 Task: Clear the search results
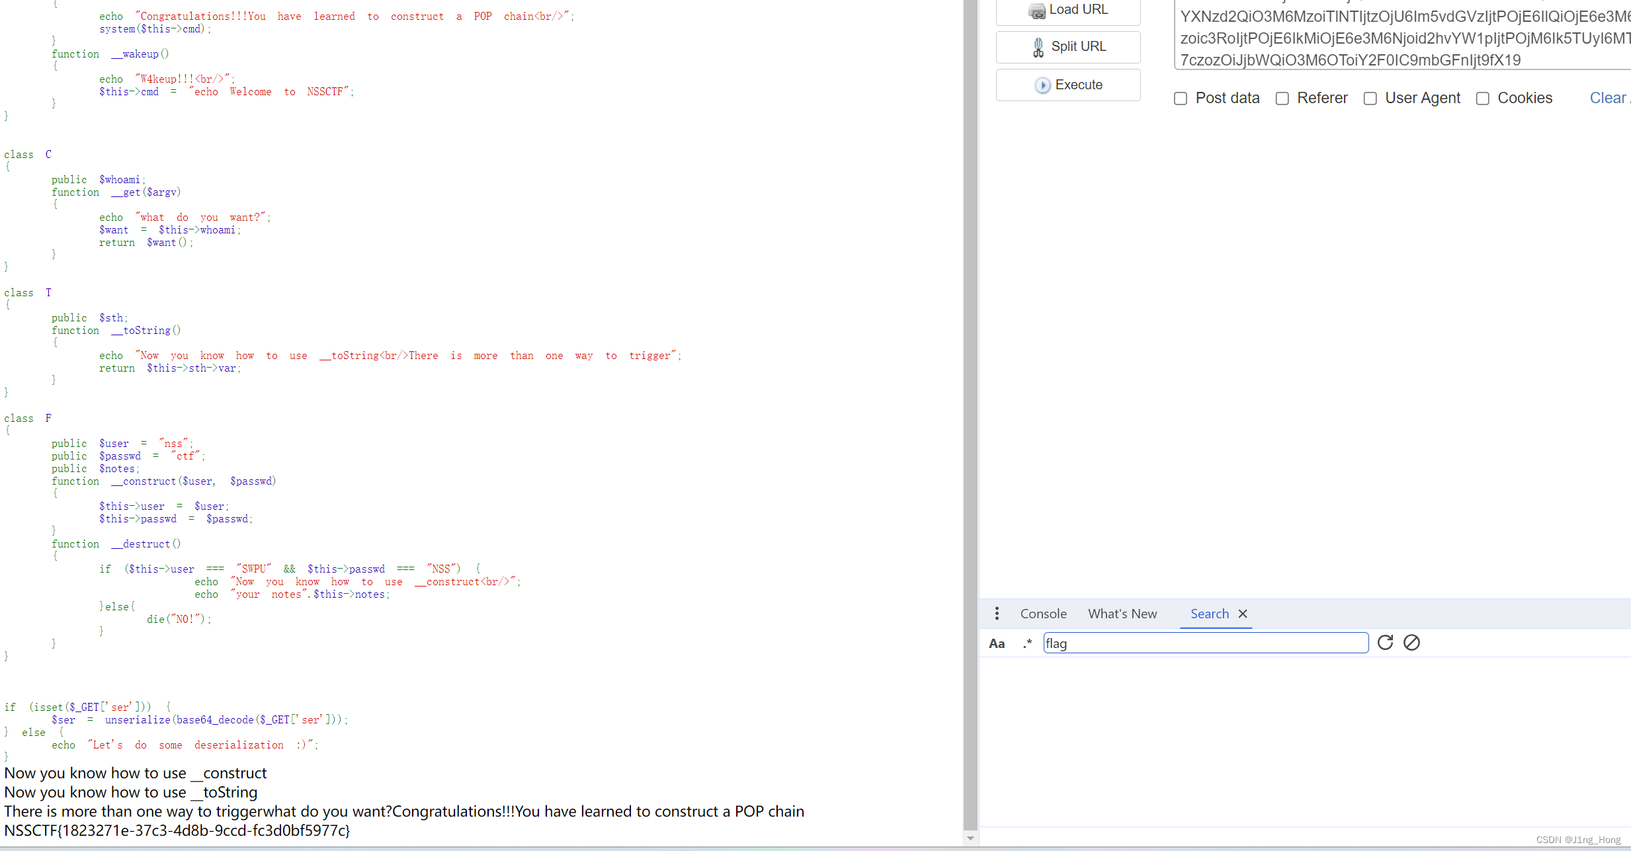click(1411, 642)
